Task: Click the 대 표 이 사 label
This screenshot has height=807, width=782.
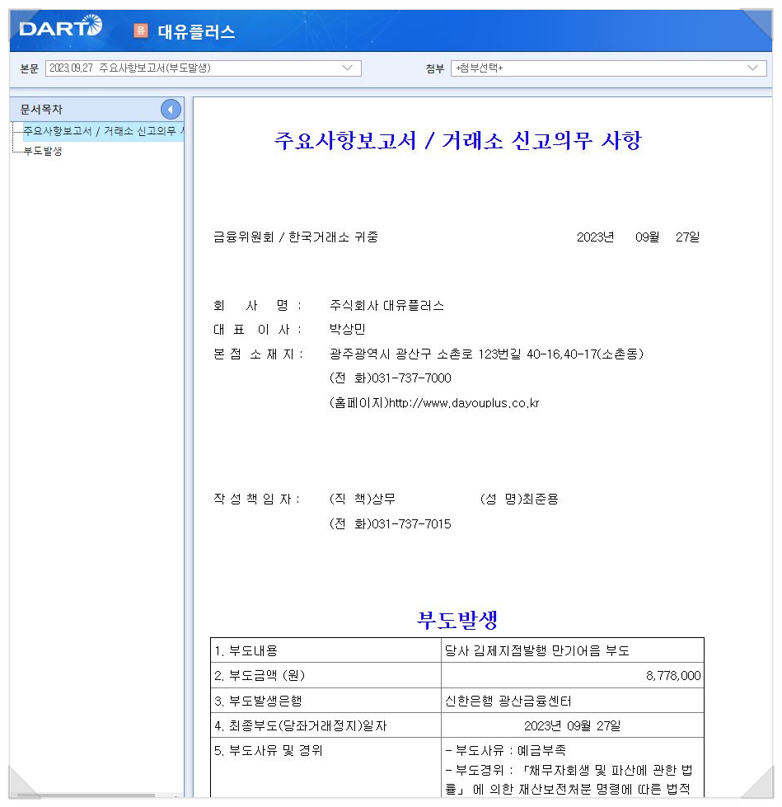Action: [257, 330]
